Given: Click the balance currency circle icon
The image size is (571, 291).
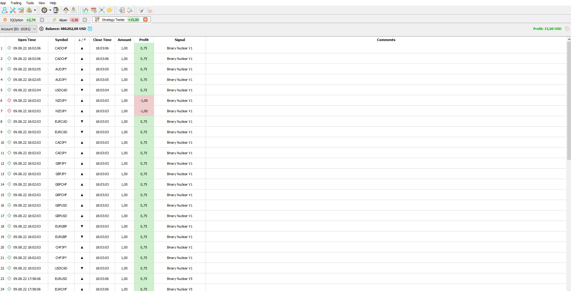Looking at the screenshot, I should click(41, 29).
